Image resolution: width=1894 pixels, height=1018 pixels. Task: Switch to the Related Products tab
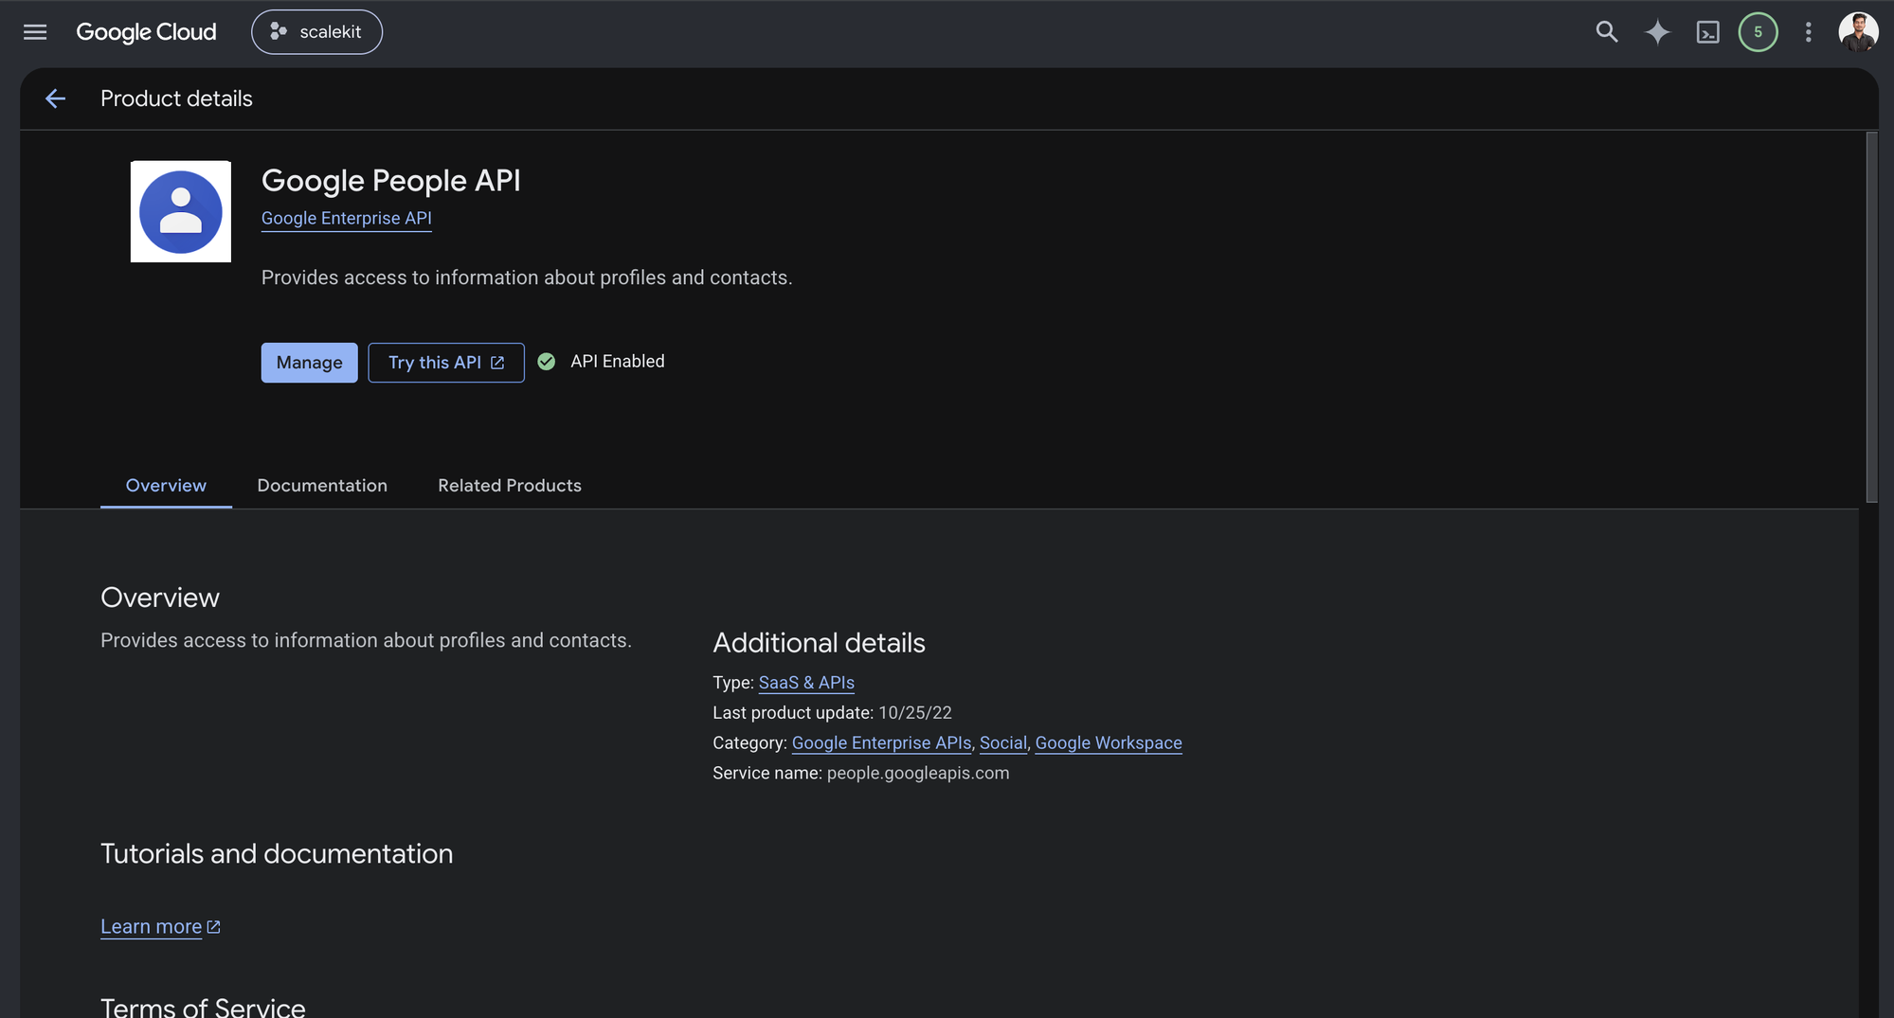(510, 486)
